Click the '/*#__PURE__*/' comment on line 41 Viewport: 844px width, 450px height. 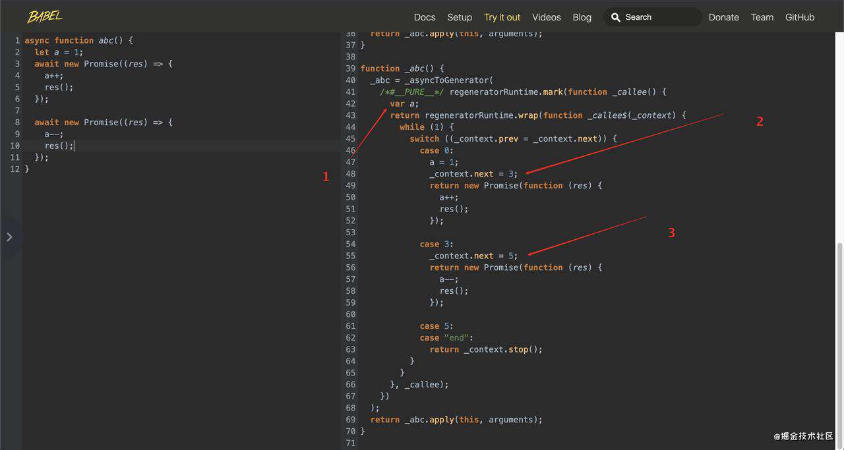tap(412, 92)
